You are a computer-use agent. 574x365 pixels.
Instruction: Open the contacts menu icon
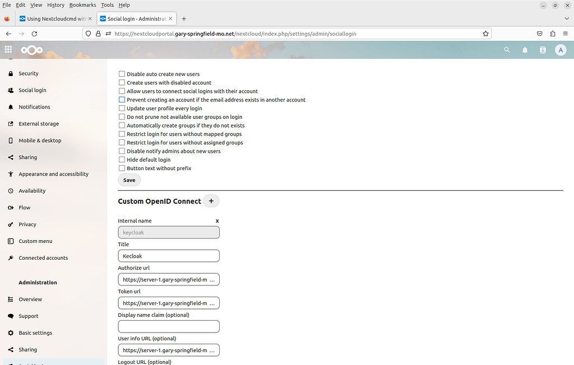pos(543,50)
